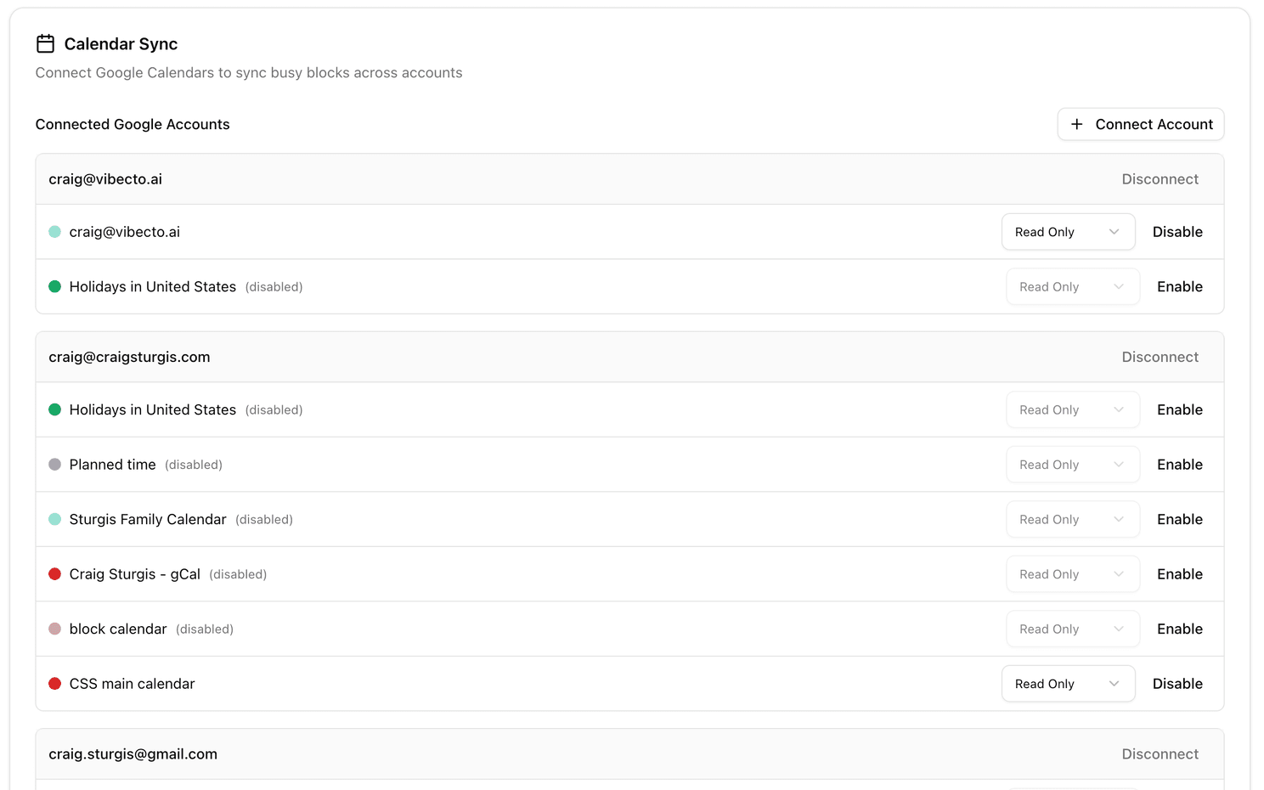Disable the CSS main calendar
Image resolution: width=1264 pixels, height=790 pixels.
(1177, 683)
